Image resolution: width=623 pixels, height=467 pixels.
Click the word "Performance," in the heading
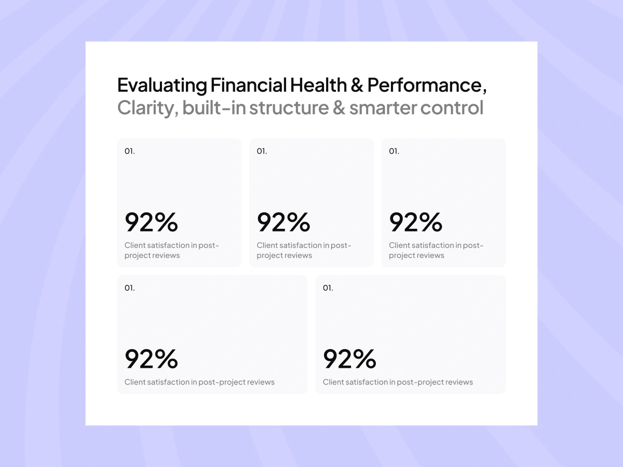(x=427, y=85)
